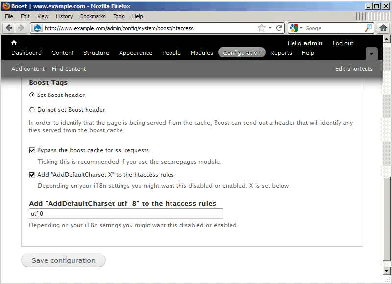Click Edit shortcuts link

[354, 69]
